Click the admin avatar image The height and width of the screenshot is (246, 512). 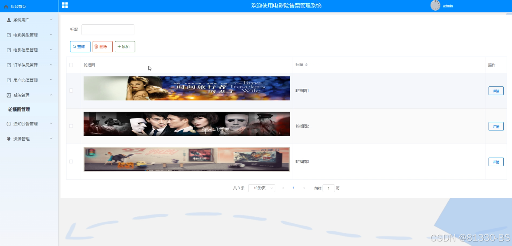[x=435, y=5]
